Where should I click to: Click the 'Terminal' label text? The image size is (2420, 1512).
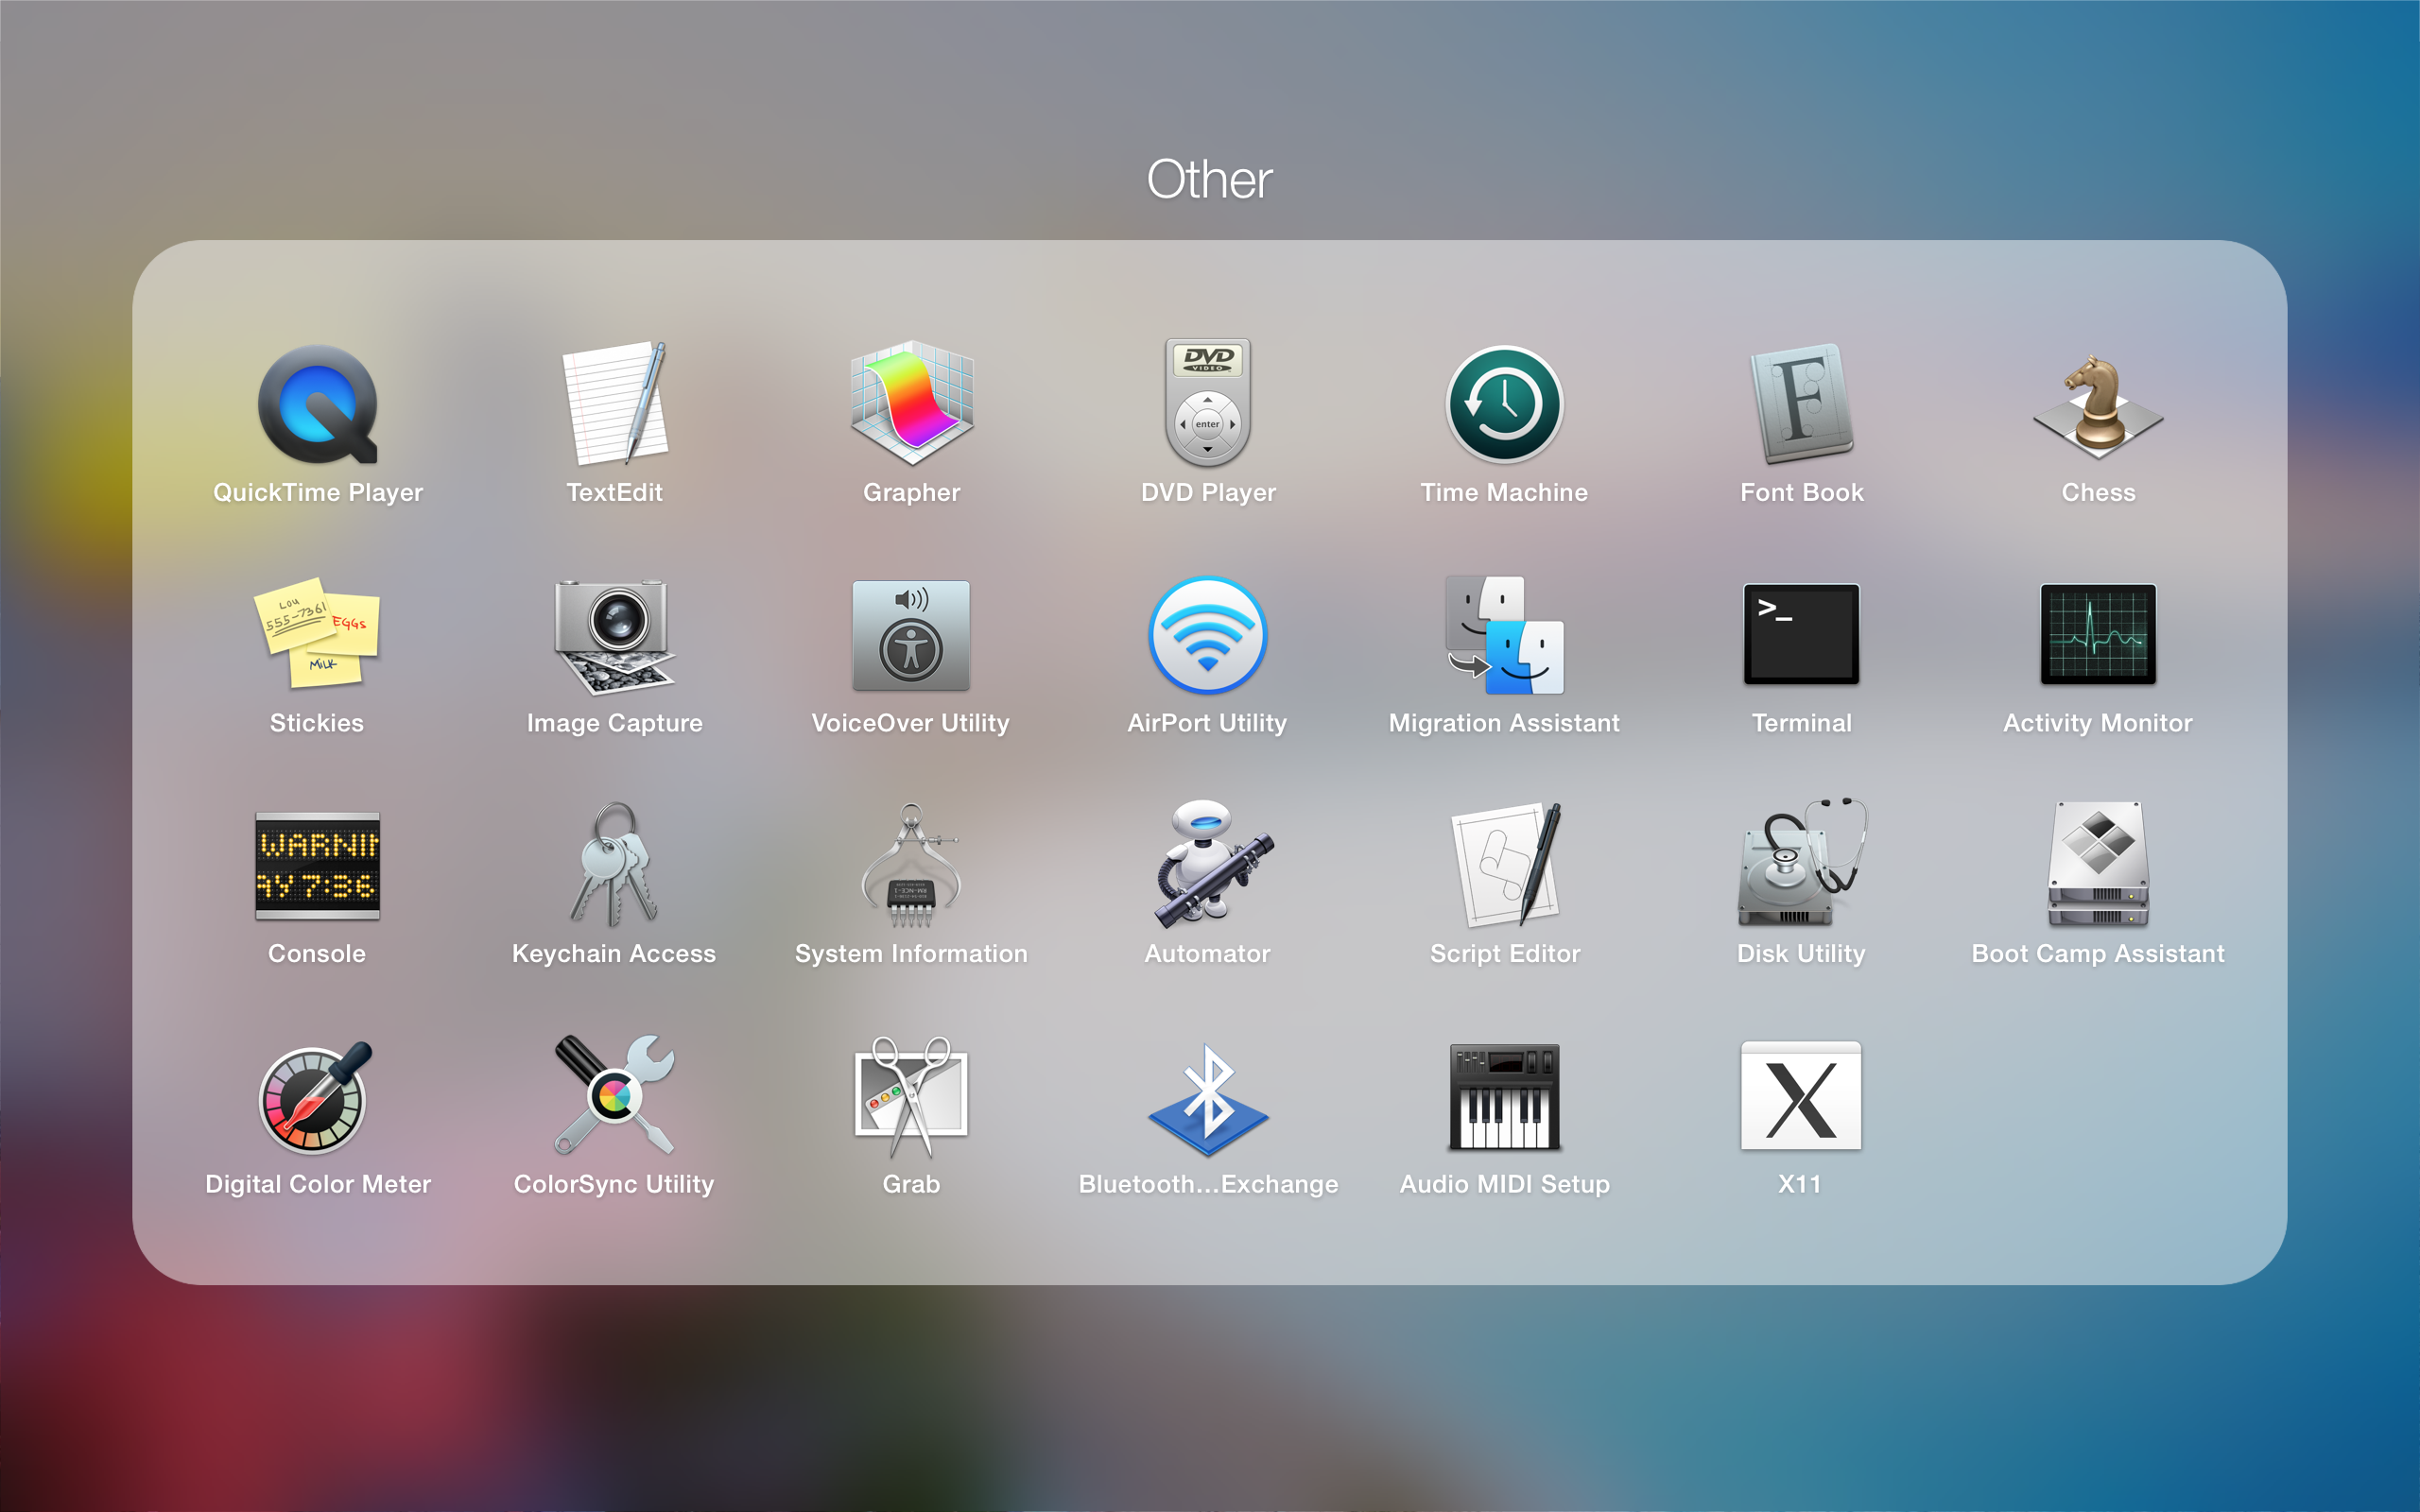[1801, 723]
